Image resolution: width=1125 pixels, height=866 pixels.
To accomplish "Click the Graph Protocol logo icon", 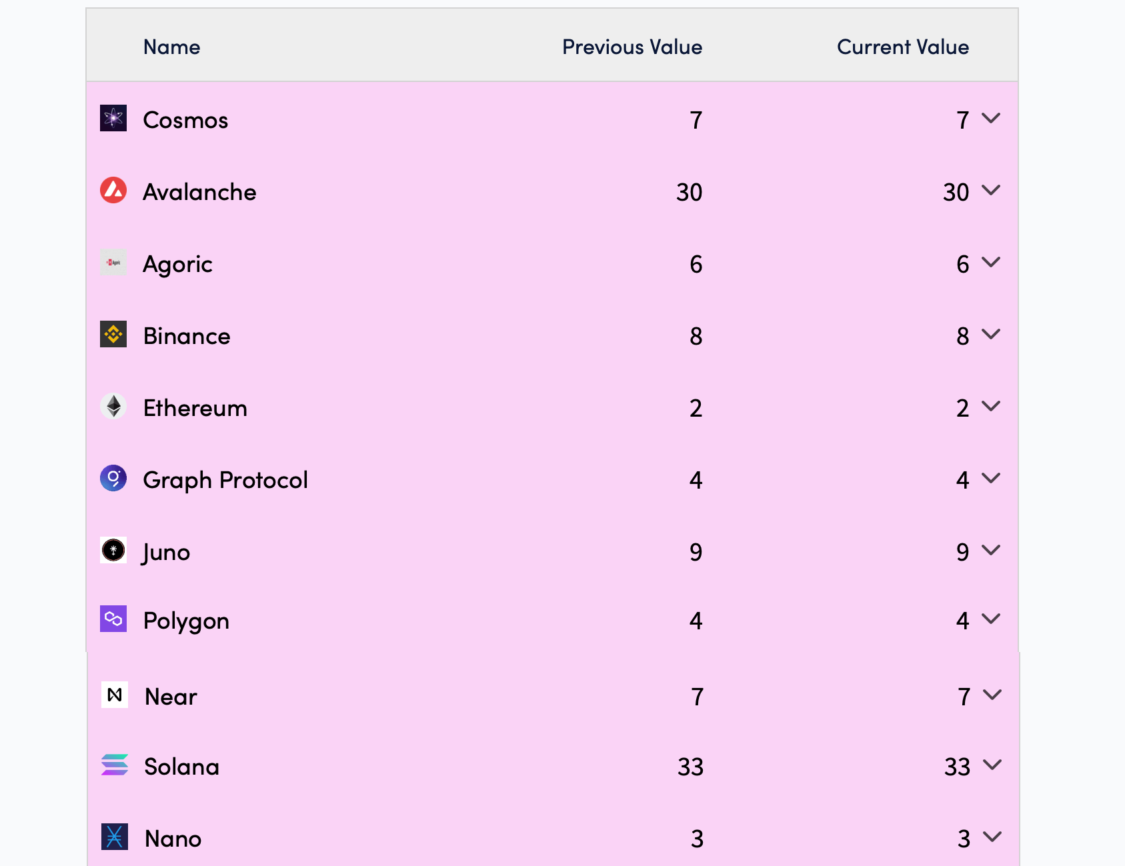I will tap(113, 479).
